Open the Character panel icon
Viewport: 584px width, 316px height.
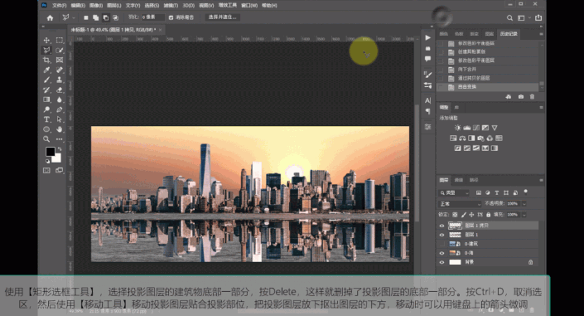click(428, 100)
